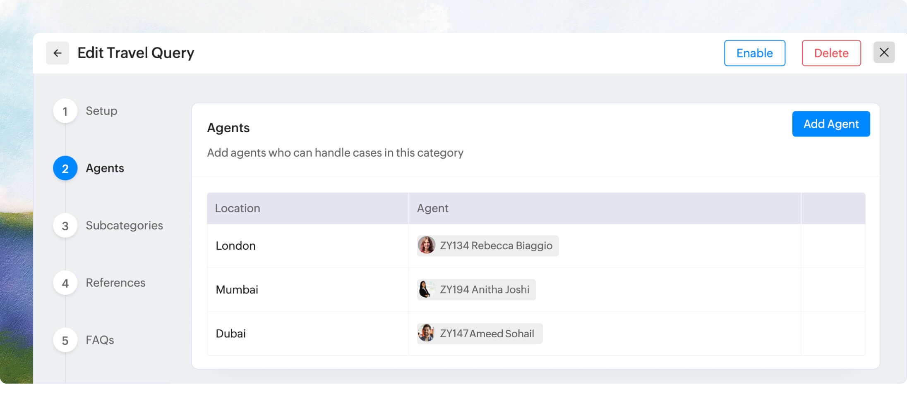Go to step 3 circle icon
Viewport: 907px width, 396px height.
coord(65,226)
